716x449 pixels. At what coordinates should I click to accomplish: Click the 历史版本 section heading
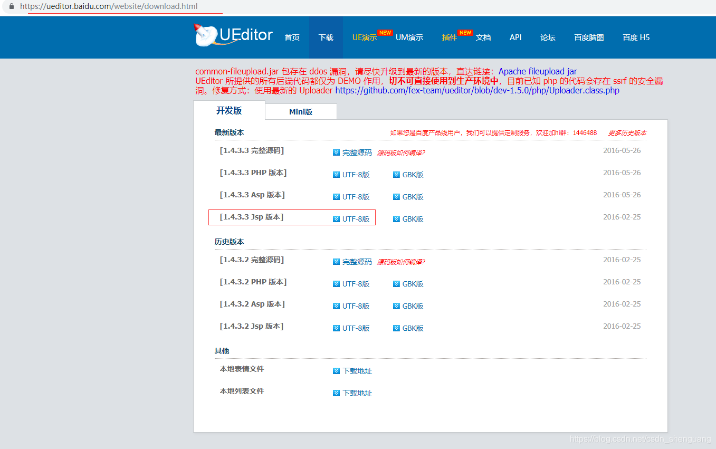[x=229, y=242]
